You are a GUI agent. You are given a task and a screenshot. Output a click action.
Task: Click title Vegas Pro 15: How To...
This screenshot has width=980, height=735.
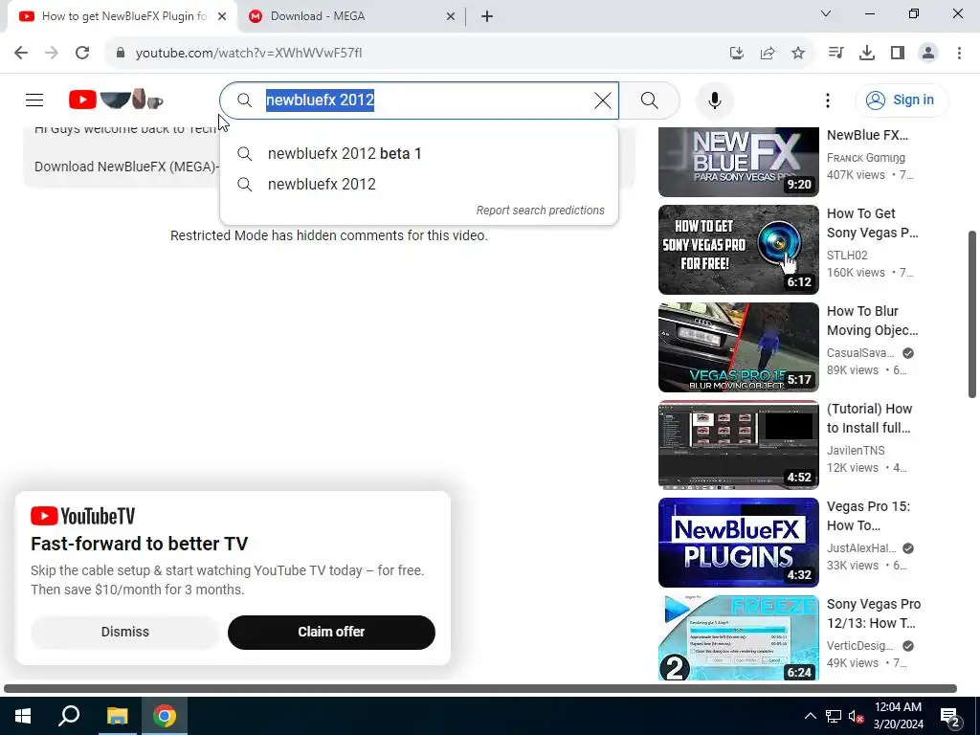tap(868, 516)
